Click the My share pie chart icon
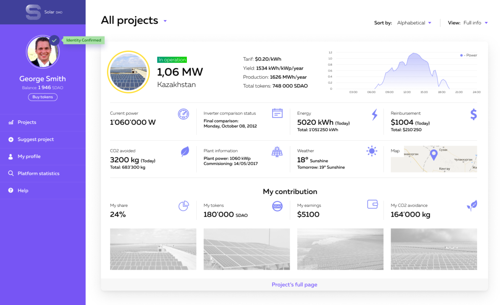The height and width of the screenshot is (305, 504). tap(184, 206)
